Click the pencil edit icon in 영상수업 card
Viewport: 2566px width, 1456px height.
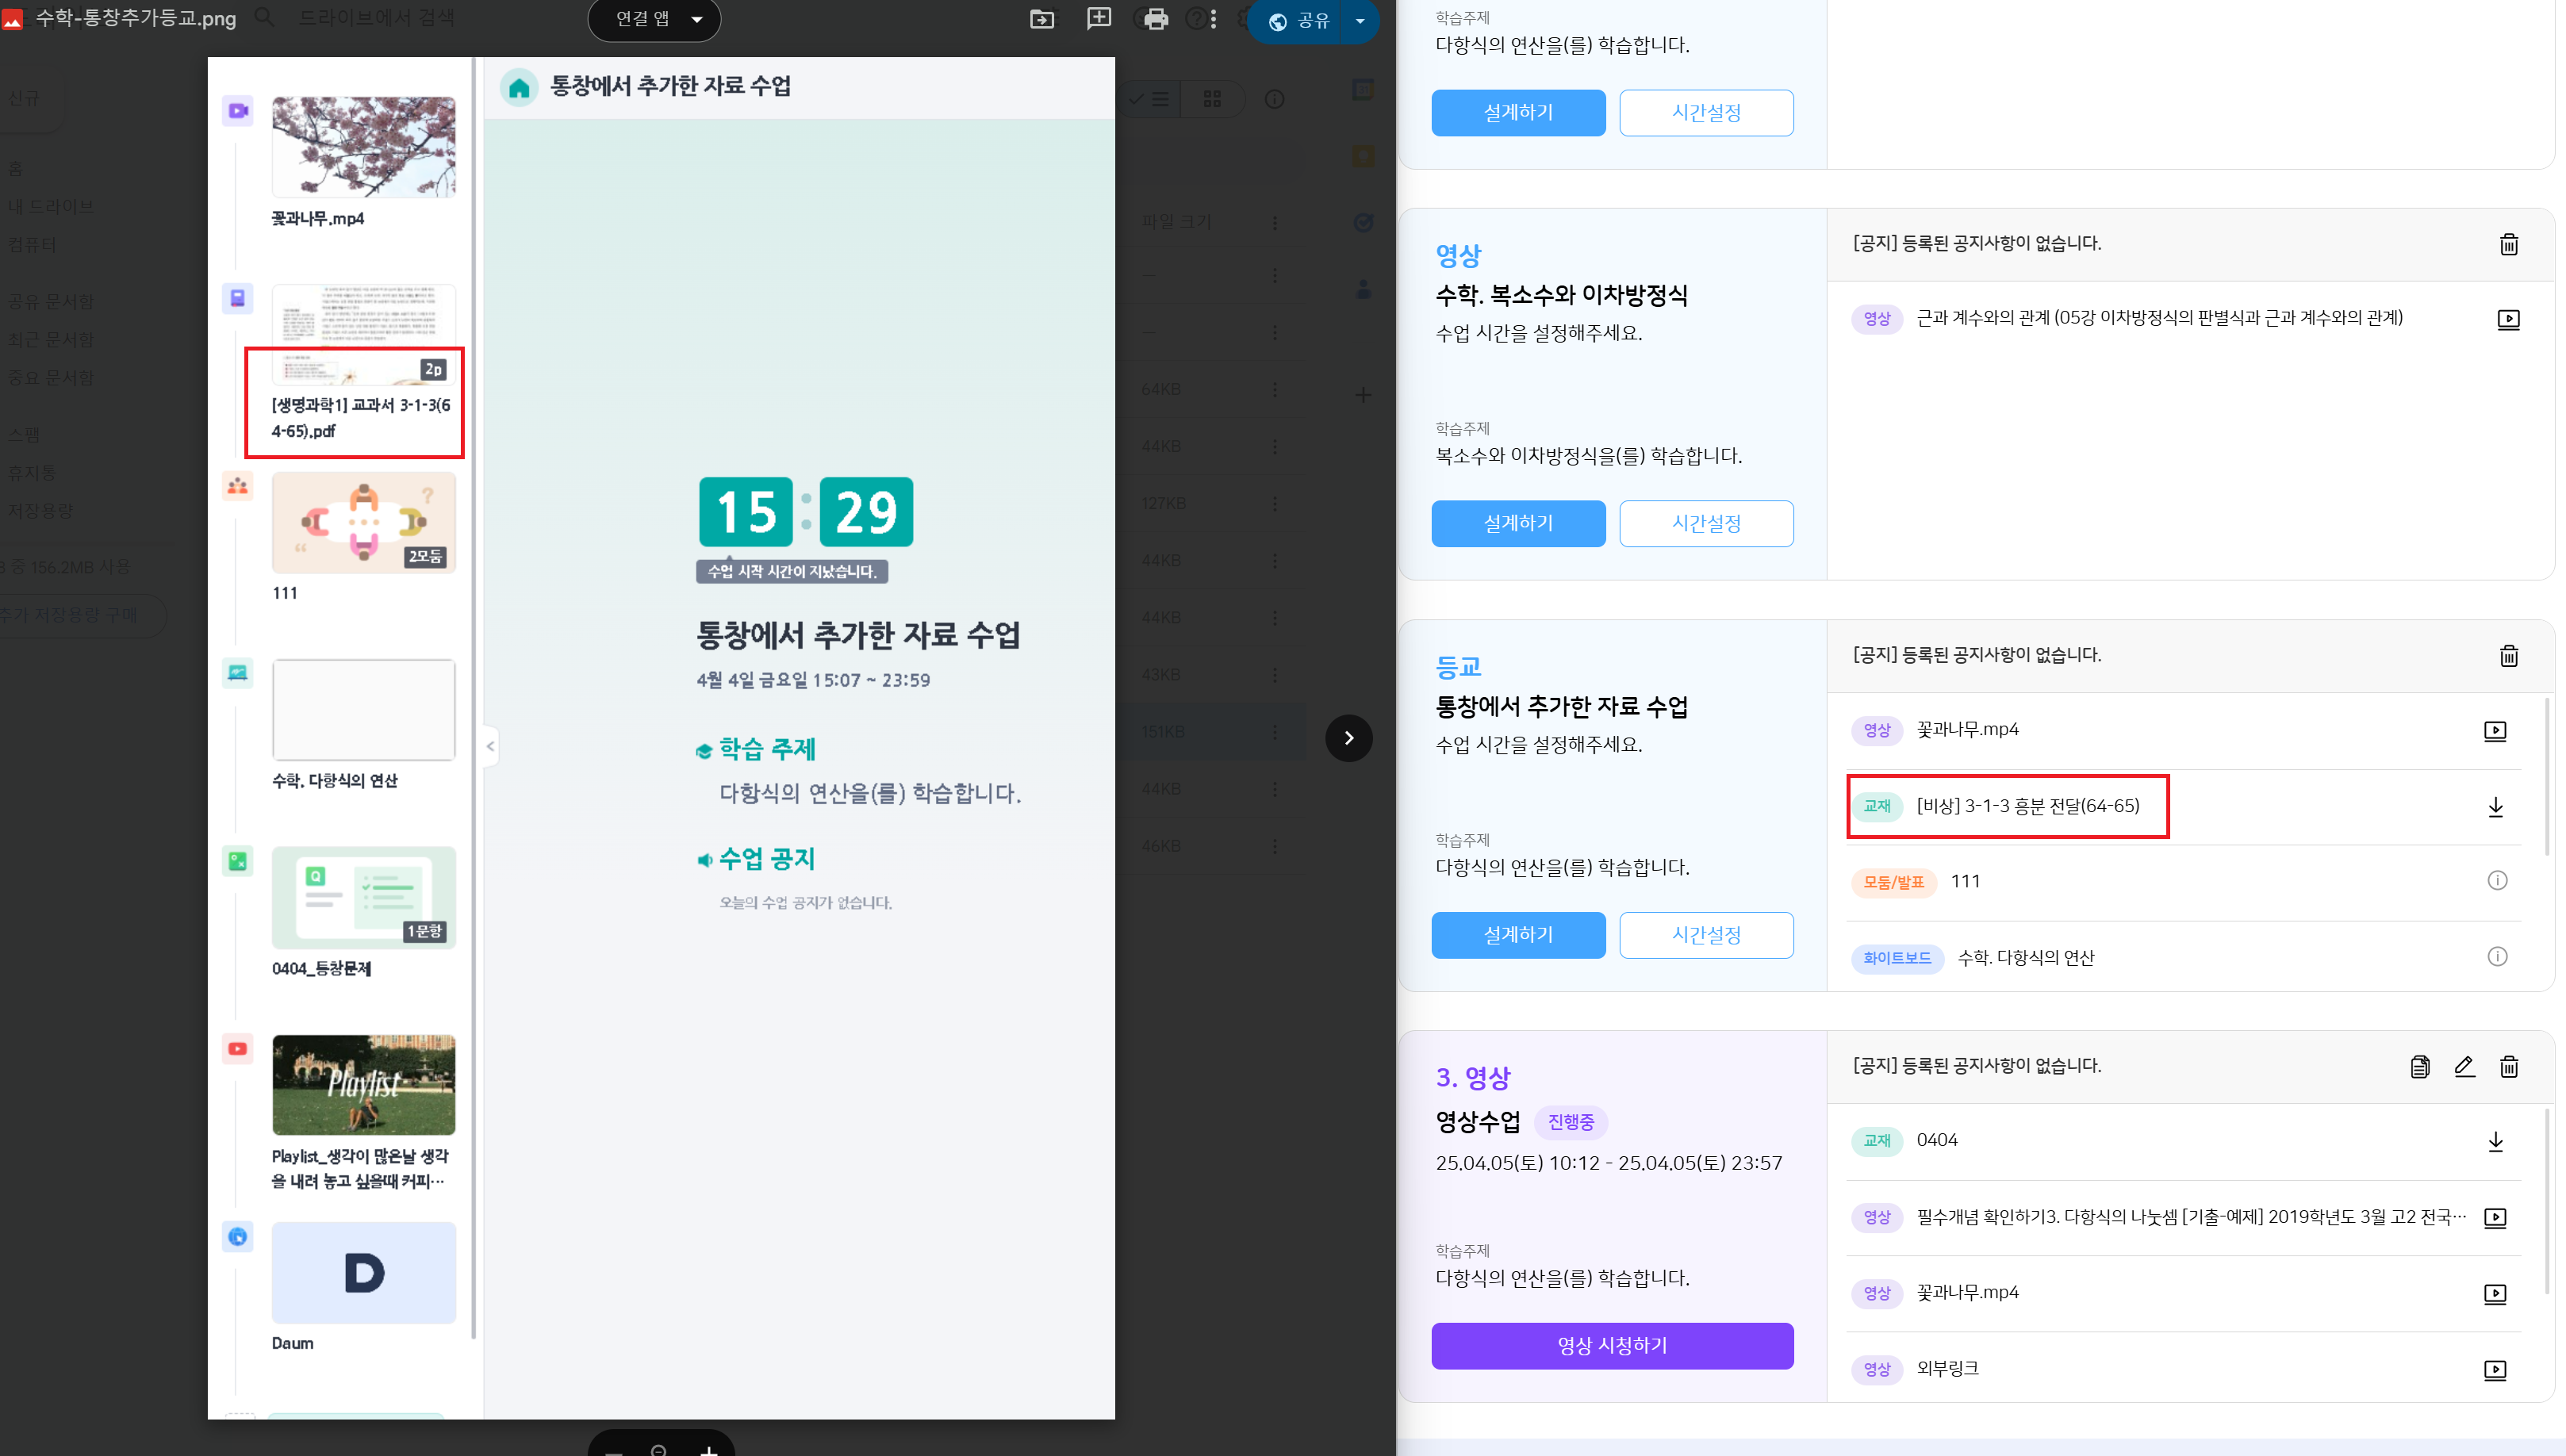(x=2464, y=1066)
